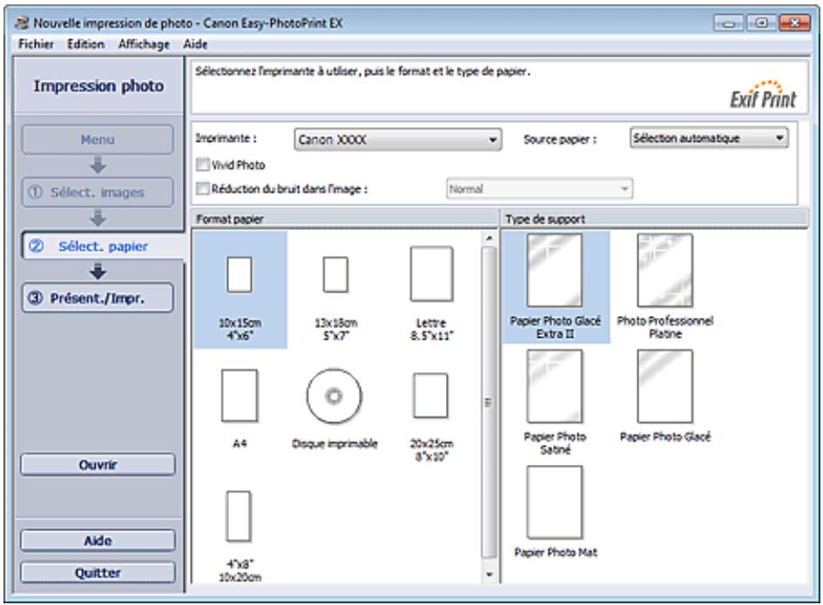The height and width of the screenshot is (605, 823).
Task: Click the Ouvrir button
Action: [x=98, y=465]
